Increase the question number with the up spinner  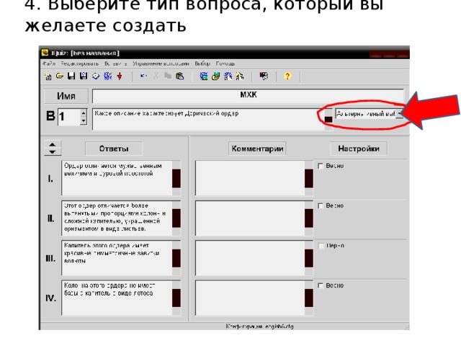[84, 113]
